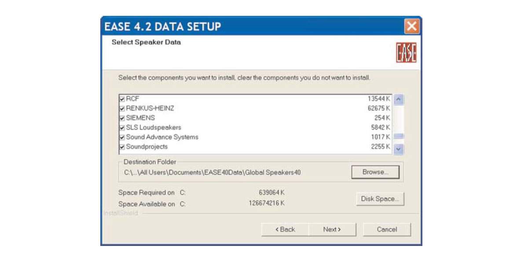Click the Browse... button

[375, 172]
